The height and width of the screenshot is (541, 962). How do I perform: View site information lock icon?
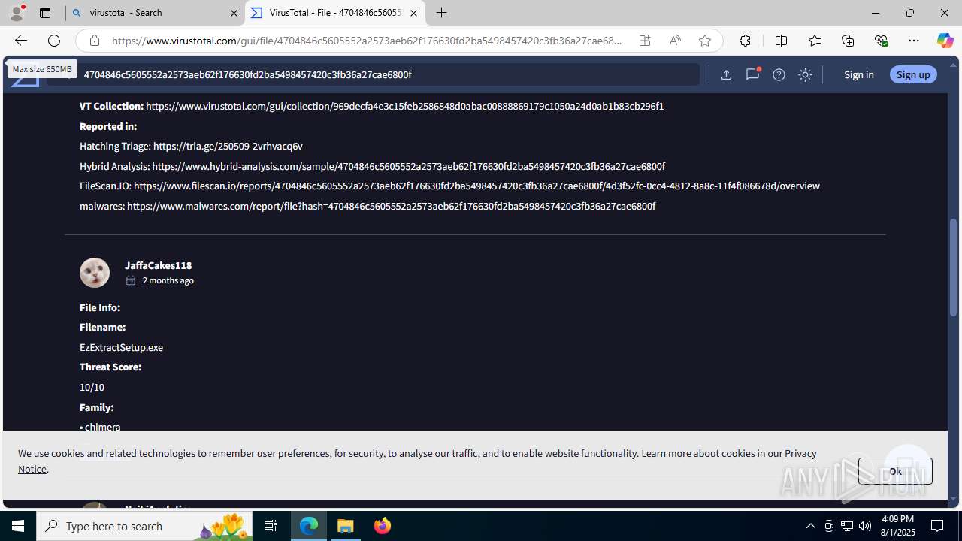94,41
